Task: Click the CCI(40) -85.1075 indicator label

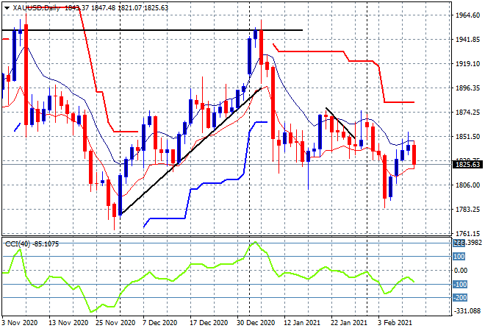Action: [x=32, y=244]
